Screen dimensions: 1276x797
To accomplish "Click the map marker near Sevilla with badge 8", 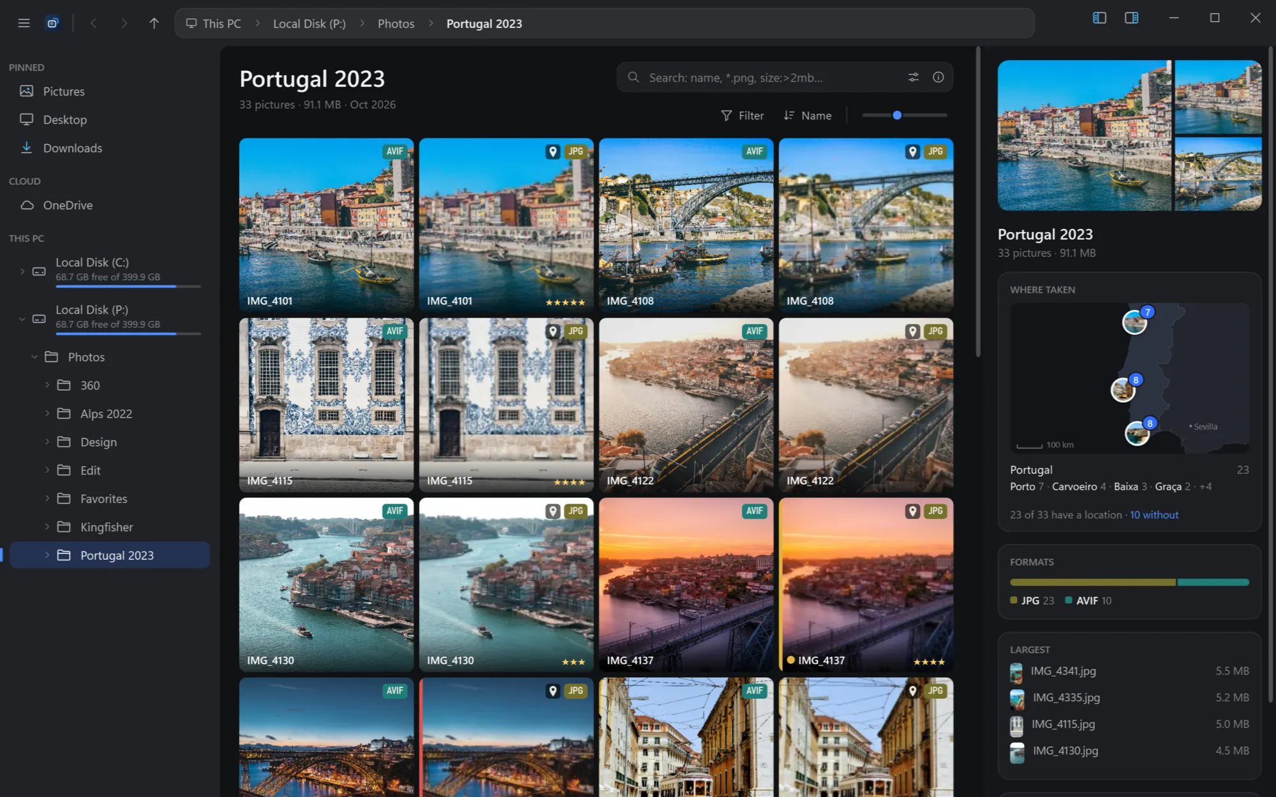I will pyautogui.click(x=1138, y=432).
